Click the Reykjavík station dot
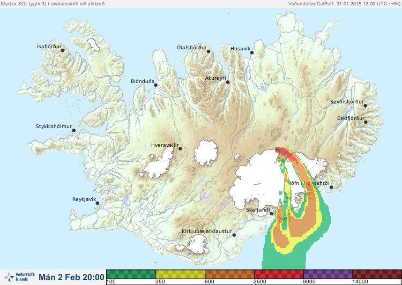402x285 pixels. click(x=98, y=203)
